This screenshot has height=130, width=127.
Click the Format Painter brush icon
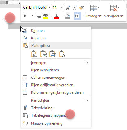click(x=81, y=7)
